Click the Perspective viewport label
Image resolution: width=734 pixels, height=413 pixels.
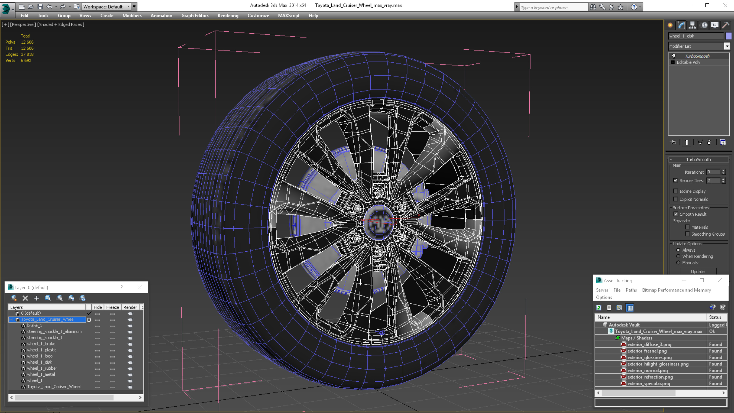coord(23,24)
